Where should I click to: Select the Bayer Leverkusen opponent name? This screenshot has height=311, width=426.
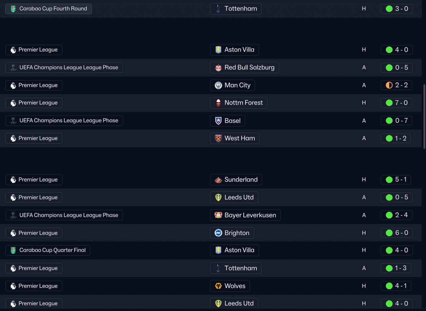250,215
